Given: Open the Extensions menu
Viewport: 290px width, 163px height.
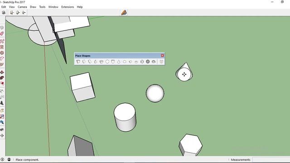Looking at the screenshot, I should pyautogui.click(x=68, y=7).
